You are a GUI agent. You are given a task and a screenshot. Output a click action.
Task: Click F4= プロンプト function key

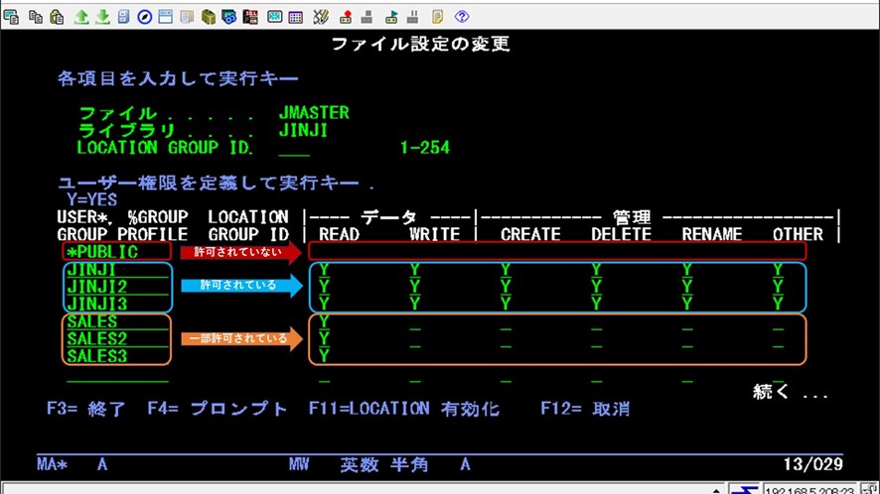(x=218, y=409)
